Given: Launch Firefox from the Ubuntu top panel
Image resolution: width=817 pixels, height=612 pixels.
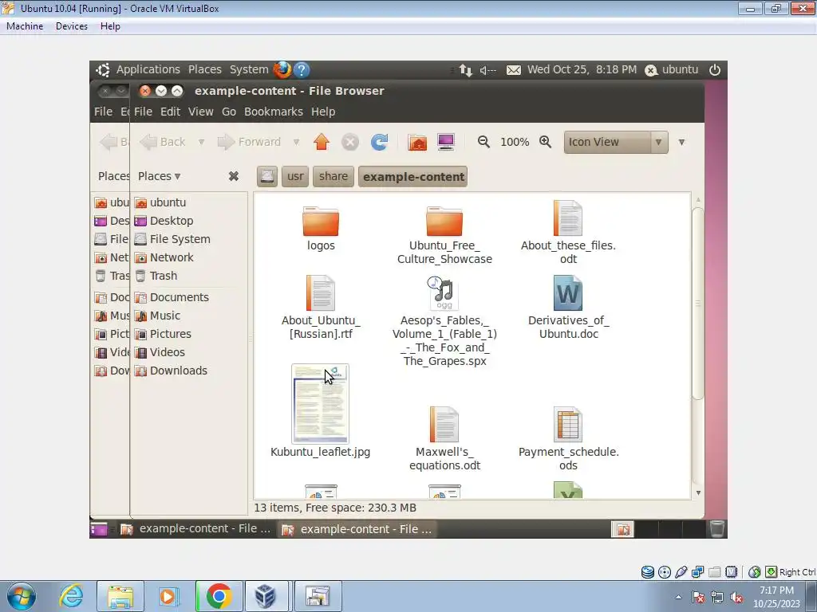Looking at the screenshot, I should tap(282, 69).
